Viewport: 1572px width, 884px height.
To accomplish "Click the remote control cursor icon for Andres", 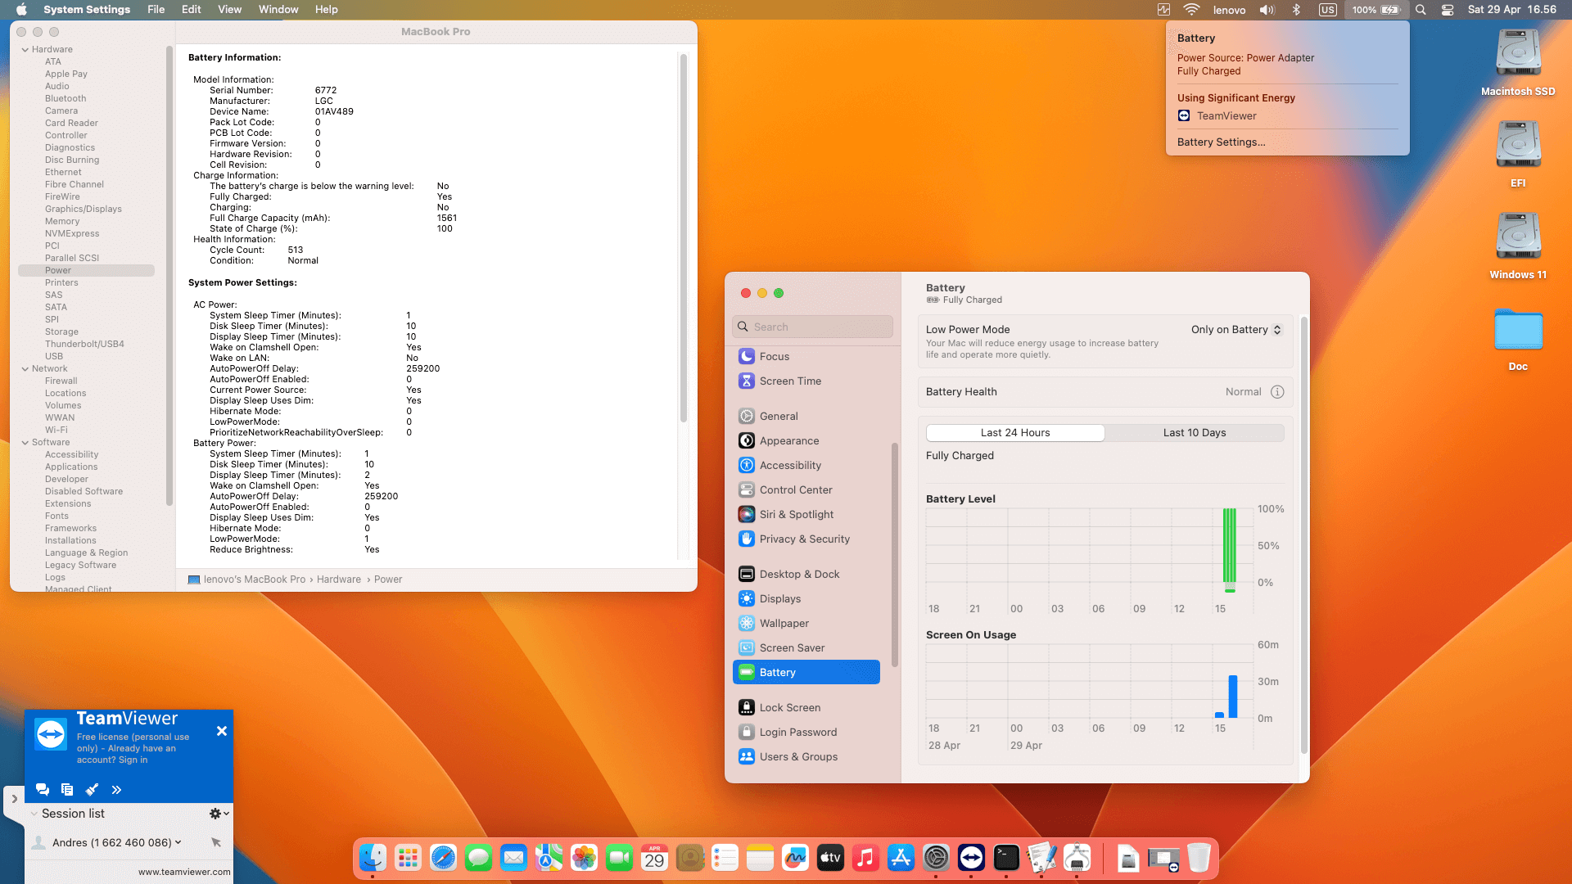I will click(216, 842).
